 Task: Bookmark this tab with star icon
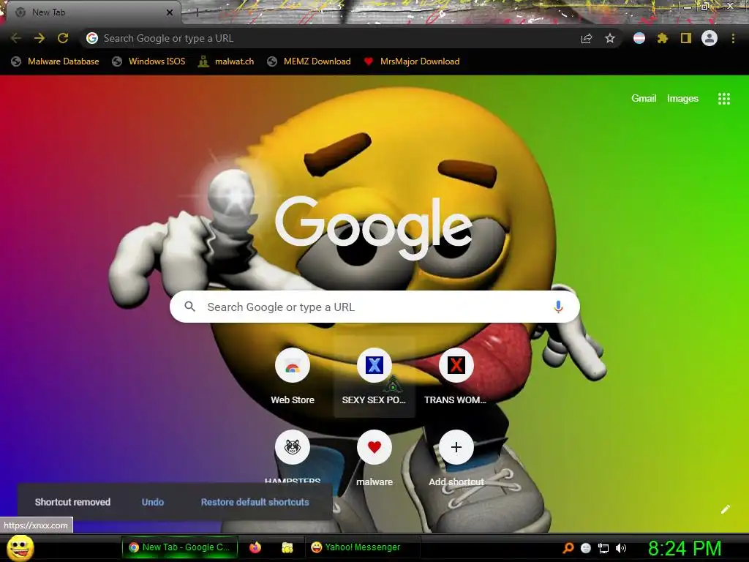point(610,38)
